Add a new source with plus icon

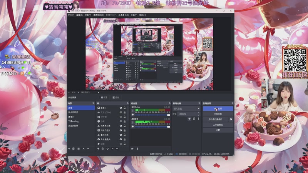point(98,149)
